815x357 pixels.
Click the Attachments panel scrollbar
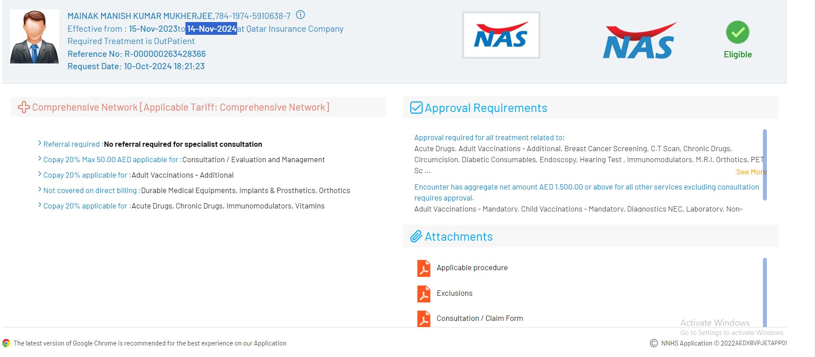tap(765, 292)
